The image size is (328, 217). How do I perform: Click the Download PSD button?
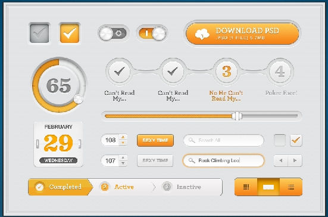click(242, 34)
